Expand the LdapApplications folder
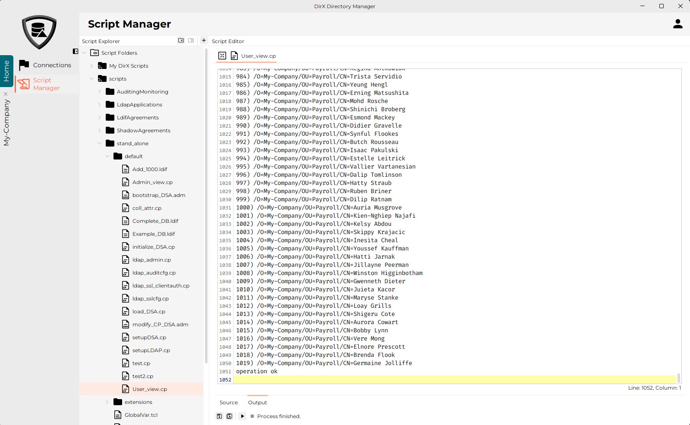 [99, 105]
